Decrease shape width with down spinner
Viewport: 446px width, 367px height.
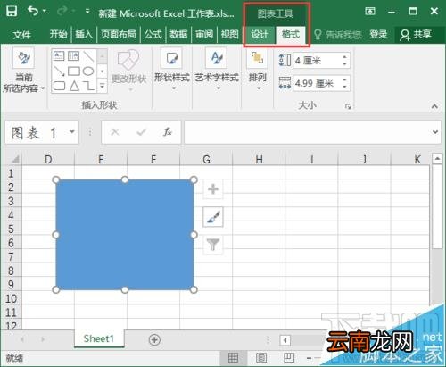[345, 88]
